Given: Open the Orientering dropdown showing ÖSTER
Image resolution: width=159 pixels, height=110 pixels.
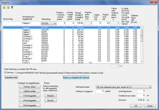Looking at the screenshot, I should pos(48,24).
